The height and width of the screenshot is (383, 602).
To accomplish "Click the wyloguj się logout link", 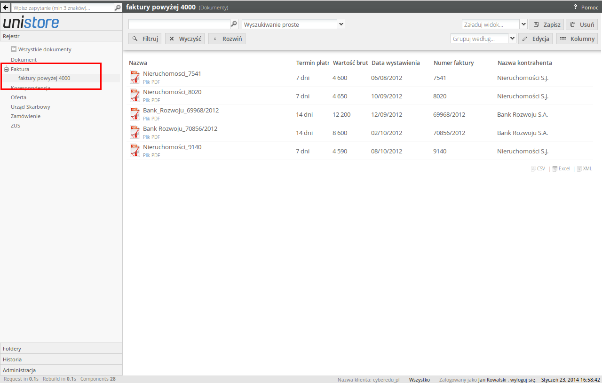I will pos(523,379).
